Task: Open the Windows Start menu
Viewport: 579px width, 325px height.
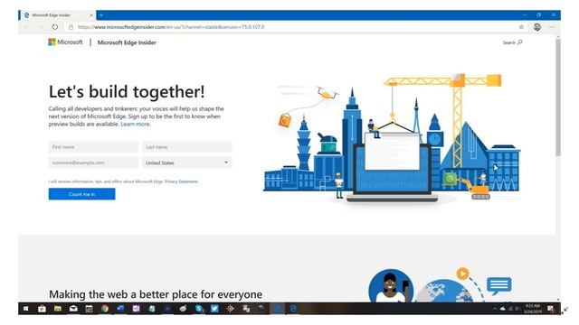Action: coord(26,309)
